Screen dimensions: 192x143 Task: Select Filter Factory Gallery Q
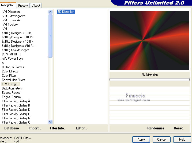click(16, 122)
